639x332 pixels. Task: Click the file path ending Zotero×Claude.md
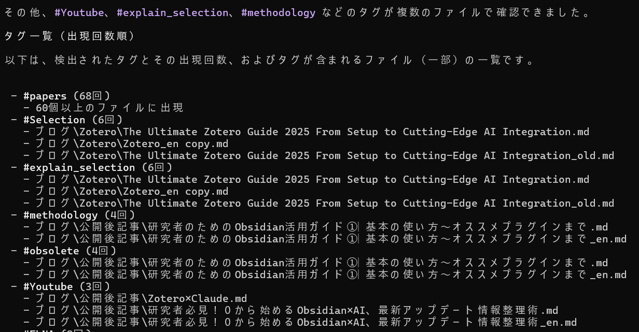pyautogui.click(x=142, y=298)
